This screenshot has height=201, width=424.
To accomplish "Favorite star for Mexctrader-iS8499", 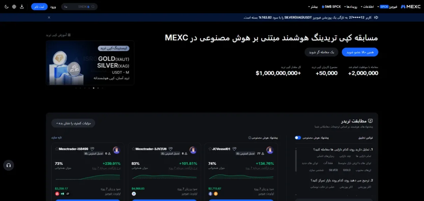I will (57, 149).
